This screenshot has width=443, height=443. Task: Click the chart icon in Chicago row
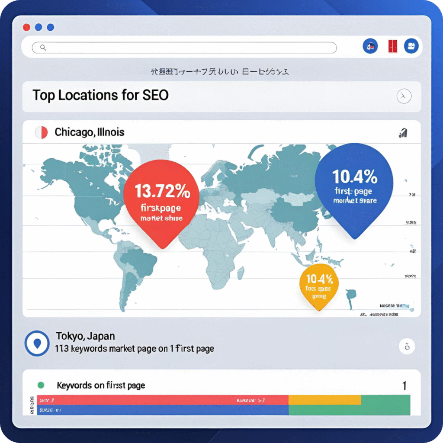click(x=402, y=133)
